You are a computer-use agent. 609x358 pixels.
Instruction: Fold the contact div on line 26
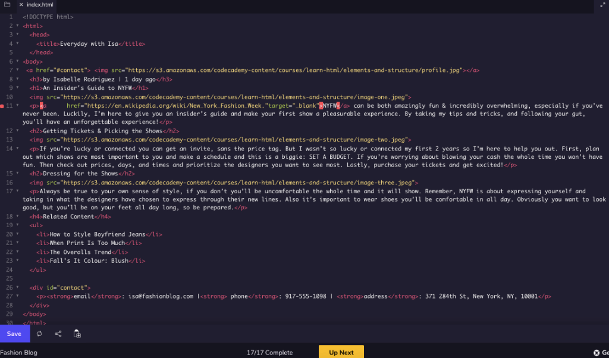(x=17, y=287)
